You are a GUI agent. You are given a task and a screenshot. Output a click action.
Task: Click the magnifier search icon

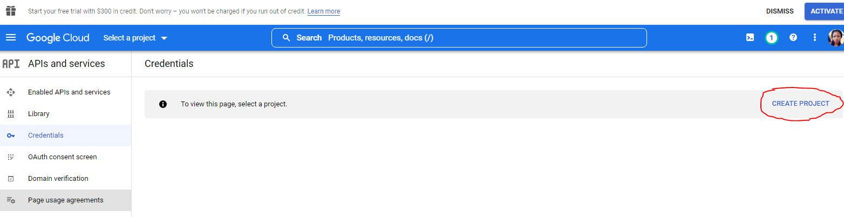tap(287, 38)
